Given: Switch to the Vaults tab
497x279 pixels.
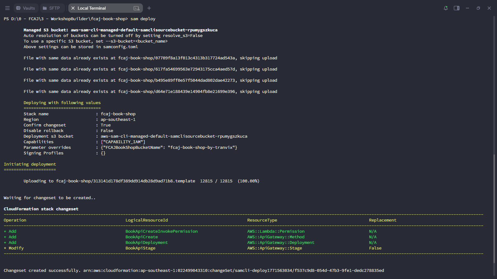Looking at the screenshot, I should coord(26,8).
